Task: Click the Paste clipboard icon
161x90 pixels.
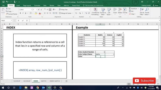Action: pos(3,10)
